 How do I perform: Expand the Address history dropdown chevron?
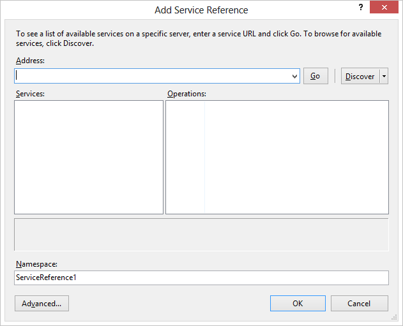click(x=295, y=77)
